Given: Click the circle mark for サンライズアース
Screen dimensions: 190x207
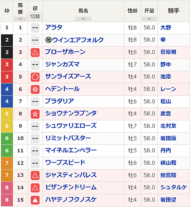Looking at the screenshot, I should (35, 77).
